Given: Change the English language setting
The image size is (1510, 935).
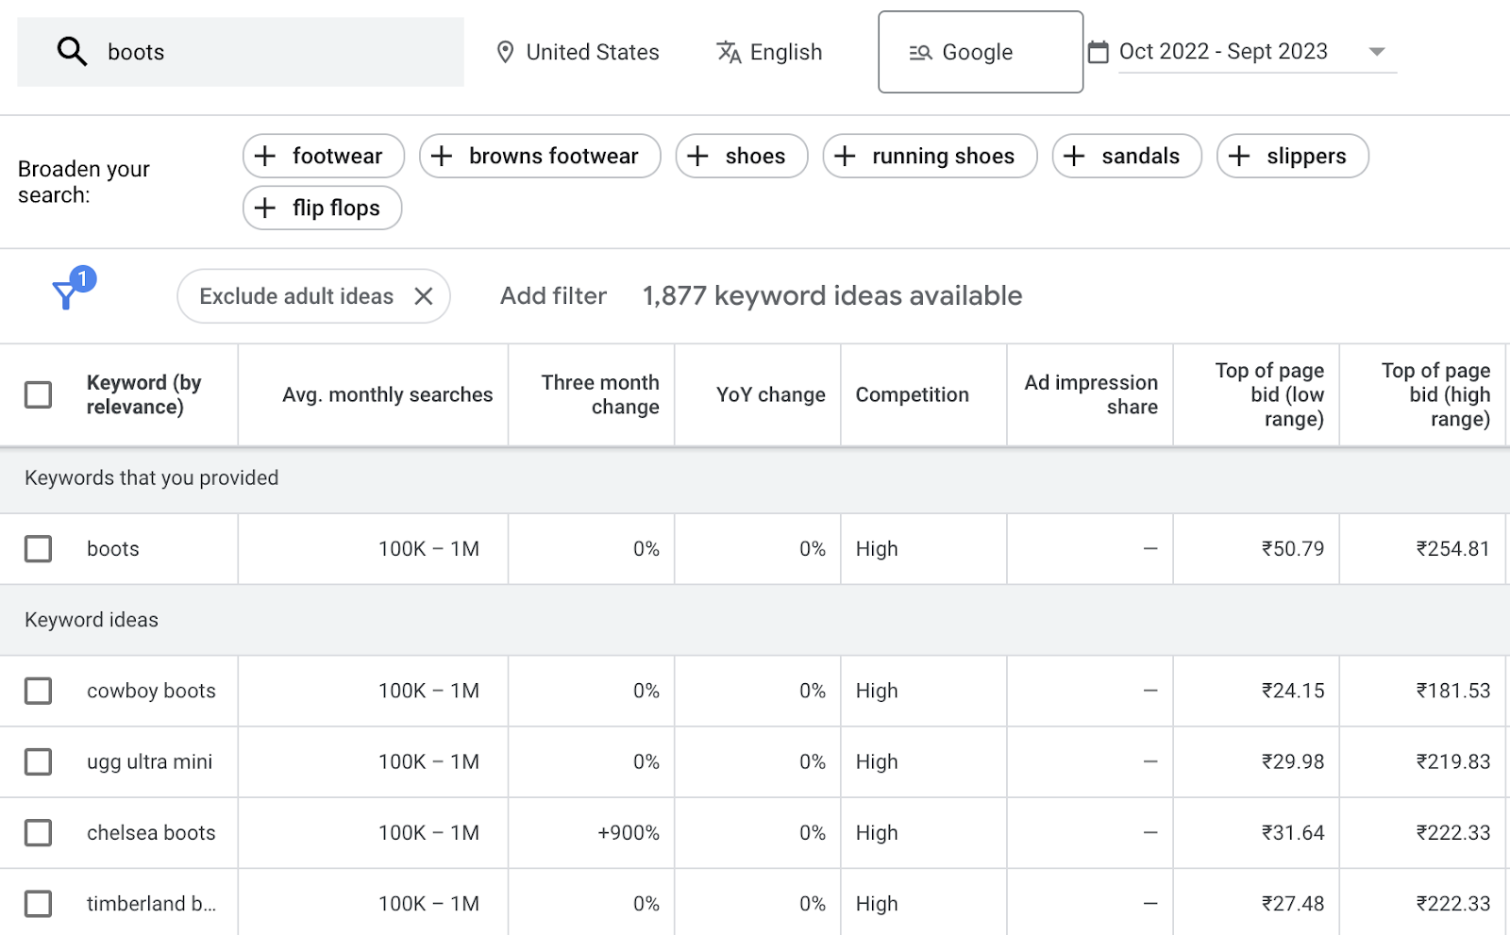Looking at the screenshot, I should point(769,52).
